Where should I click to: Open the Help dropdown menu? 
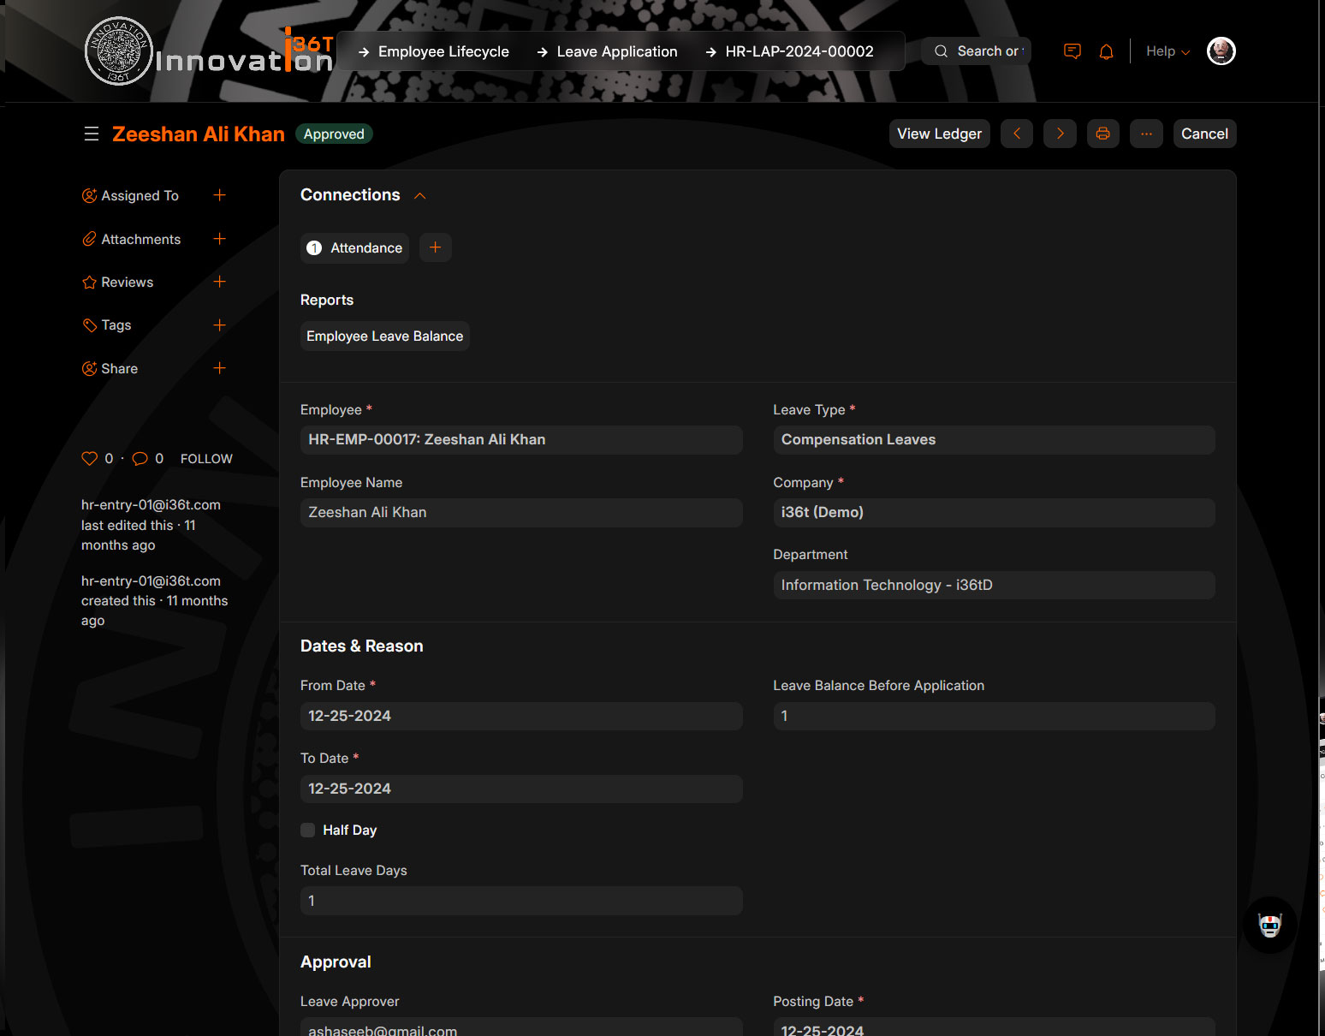click(x=1168, y=51)
